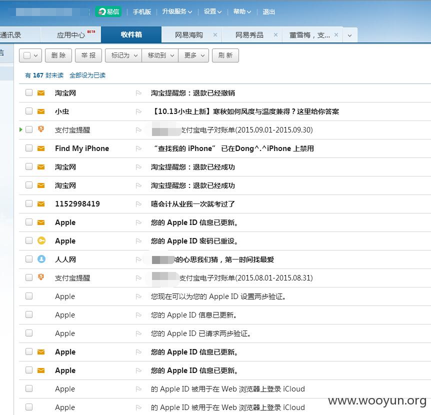Expand the 移动到 dropdown menu
The width and height of the screenshot is (431, 415).
point(160,55)
